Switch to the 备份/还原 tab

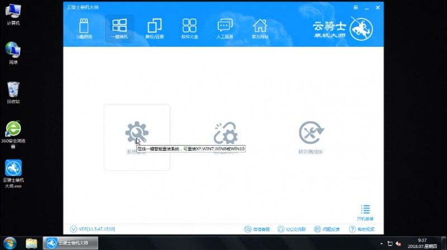[x=155, y=29]
